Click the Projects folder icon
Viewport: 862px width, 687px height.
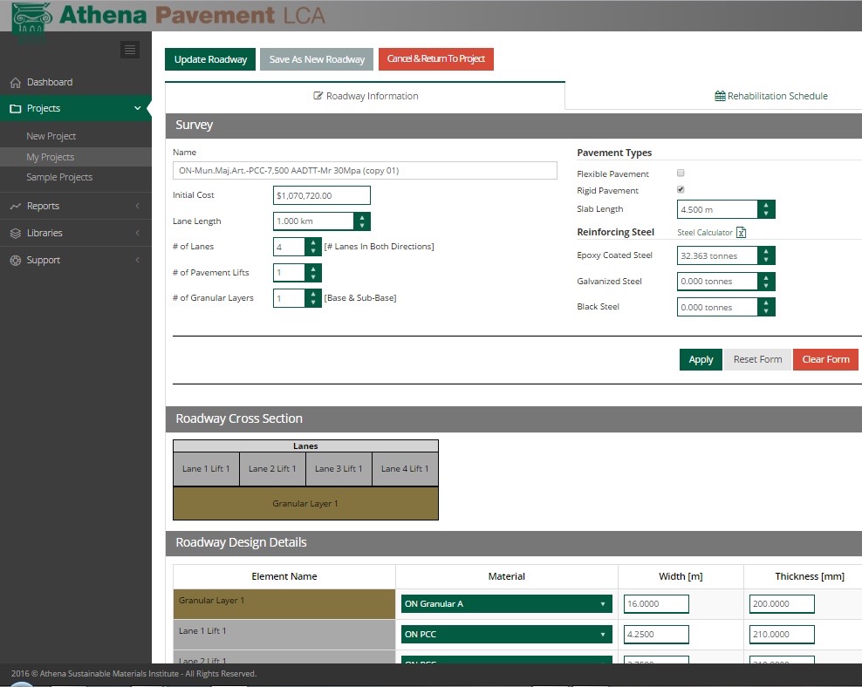pyautogui.click(x=16, y=109)
